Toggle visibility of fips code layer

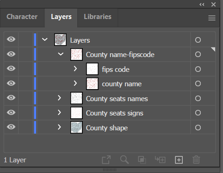(11, 68)
